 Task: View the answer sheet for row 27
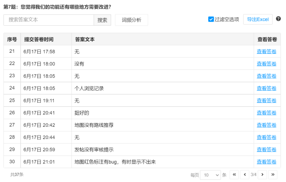266,125
